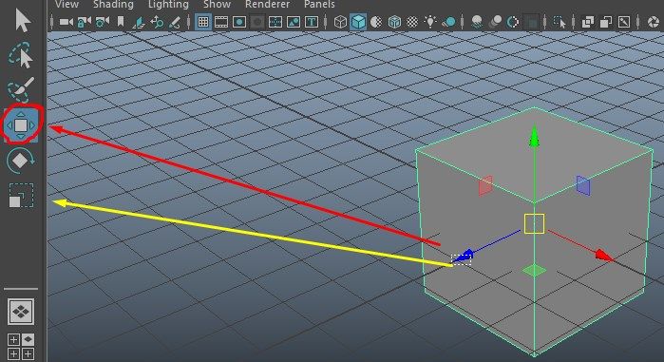Toggle Isolate Select icon
This screenshot has width=664, height=362.
(x=560, y=22)
